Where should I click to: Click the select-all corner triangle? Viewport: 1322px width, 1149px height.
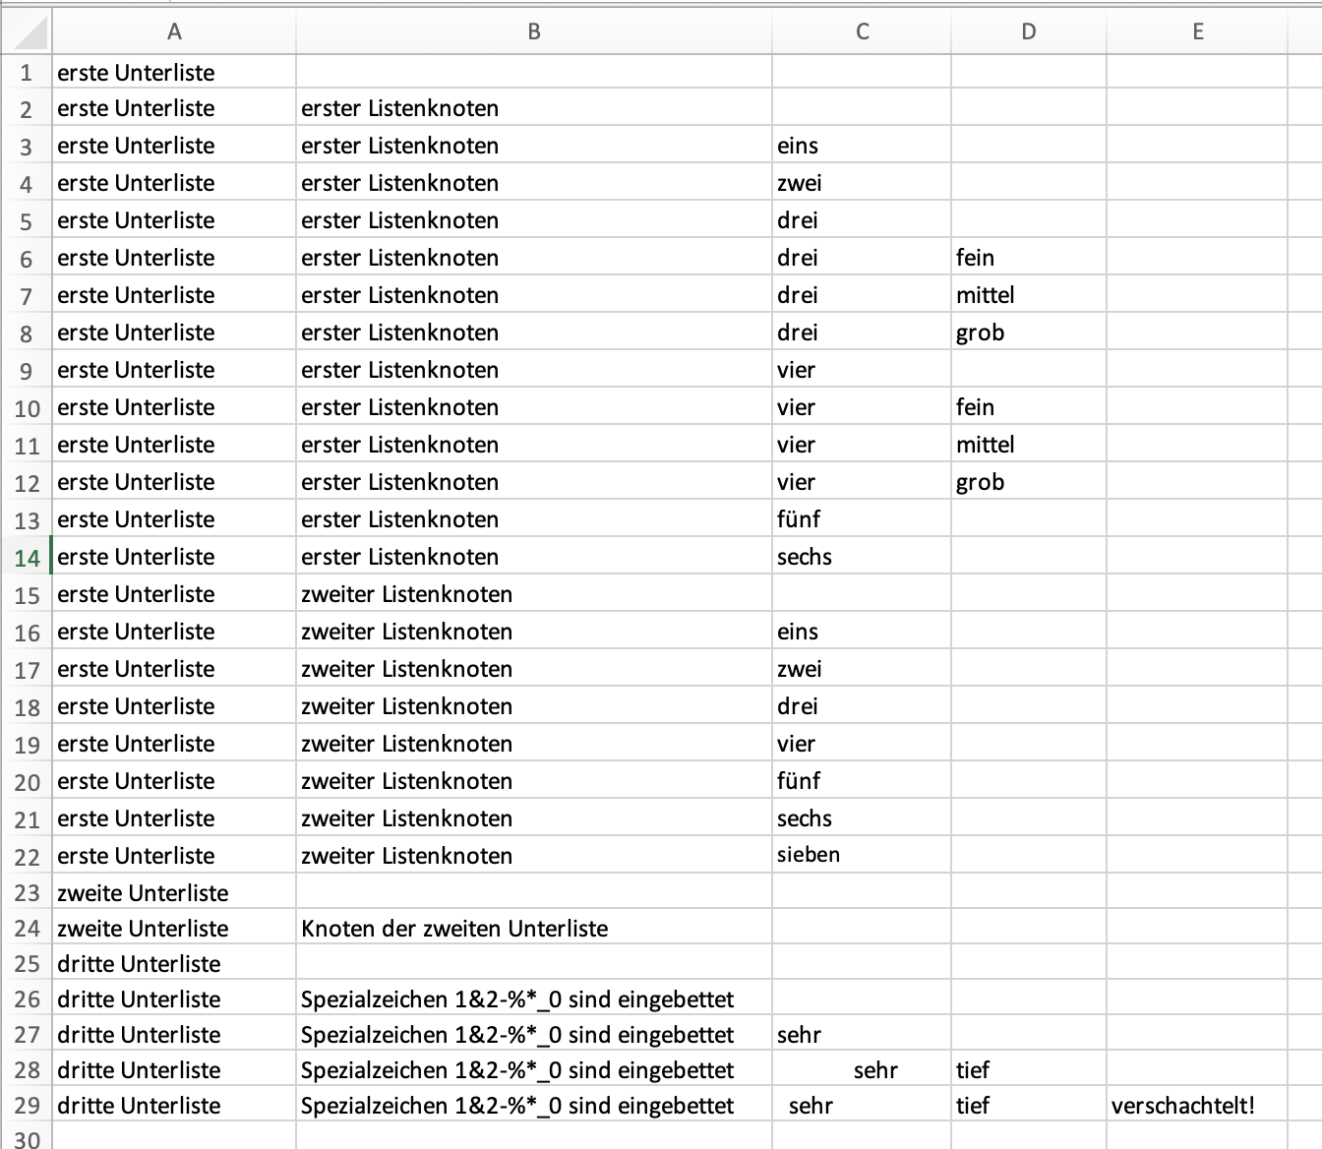click(x=31, y=33)
